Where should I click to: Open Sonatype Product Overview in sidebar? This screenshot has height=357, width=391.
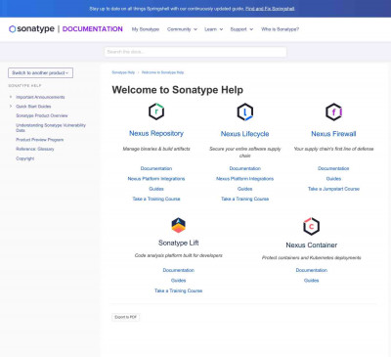click(x=42, y=115)
